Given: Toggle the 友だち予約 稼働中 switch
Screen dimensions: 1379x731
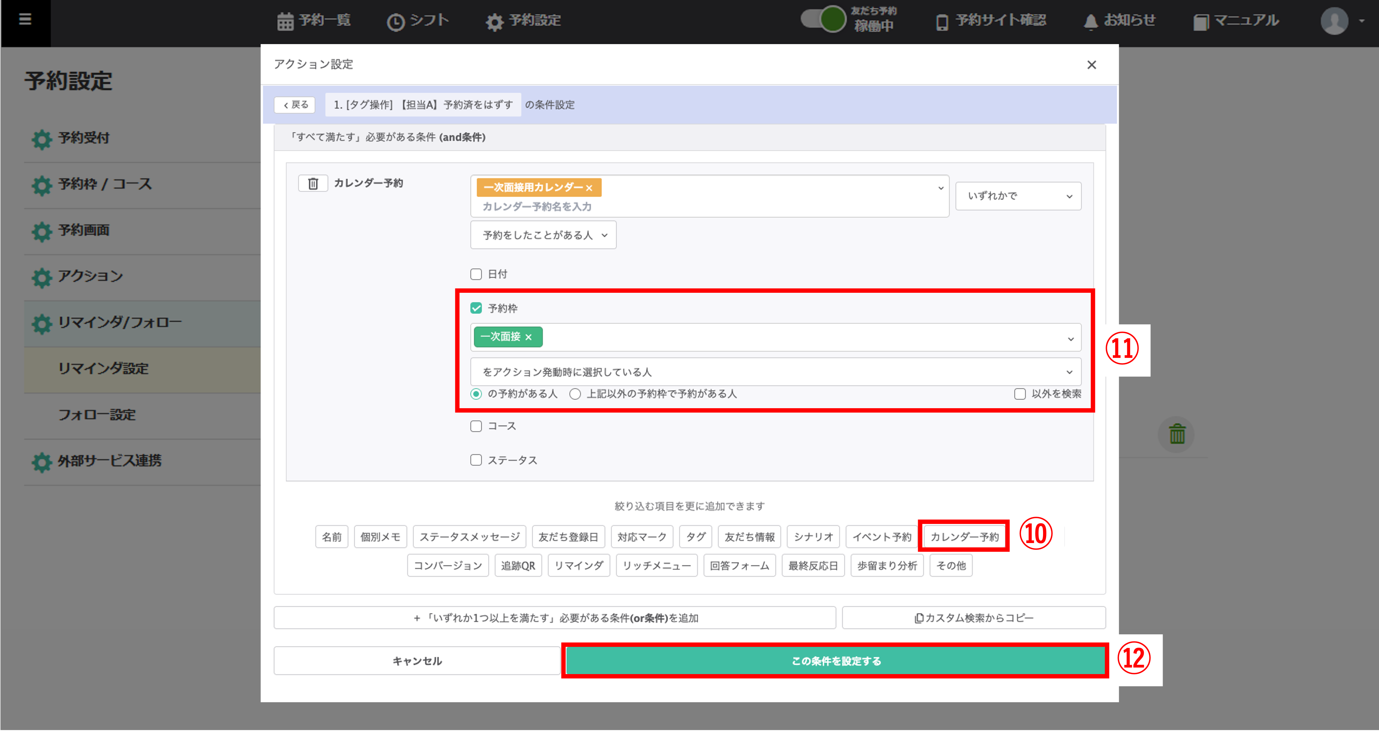Looking at the screenshot, I should (x=823, y=19).
